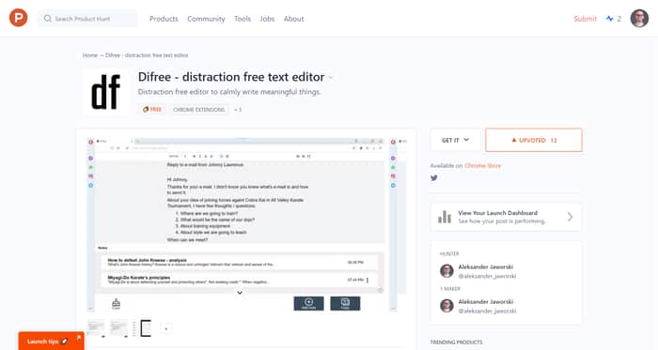Click the Search Product Hunt field
This screenshot has height=350, width=658.
coord(87,19)
